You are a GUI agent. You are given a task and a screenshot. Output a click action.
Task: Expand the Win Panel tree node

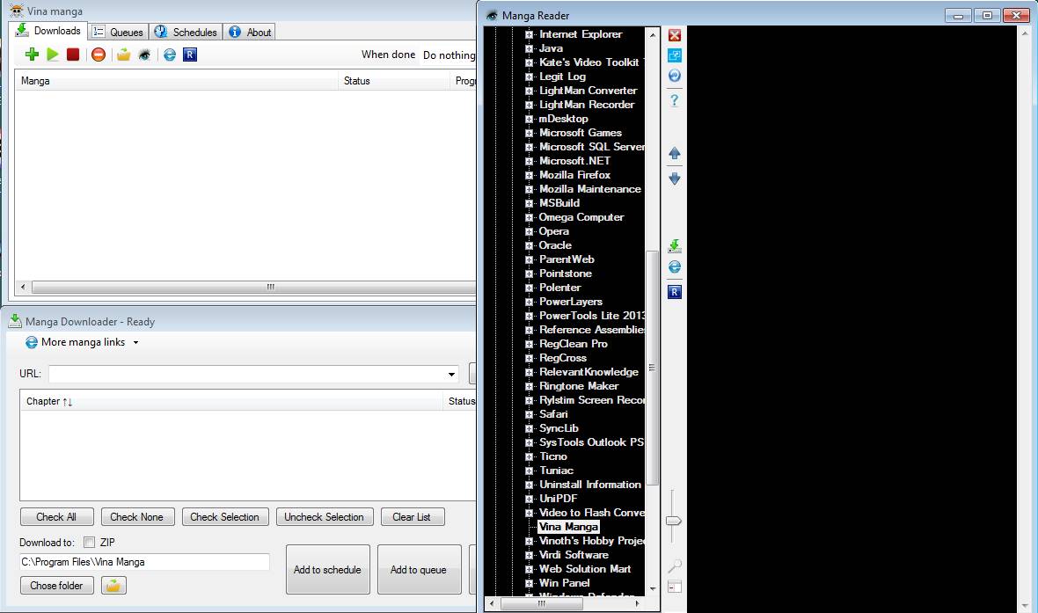point(529,582)
